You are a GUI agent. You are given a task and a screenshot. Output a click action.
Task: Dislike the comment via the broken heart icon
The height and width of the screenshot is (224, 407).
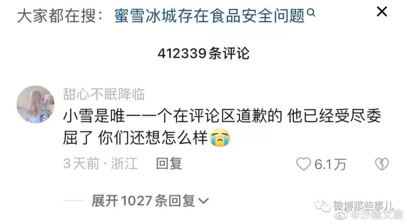382,164
